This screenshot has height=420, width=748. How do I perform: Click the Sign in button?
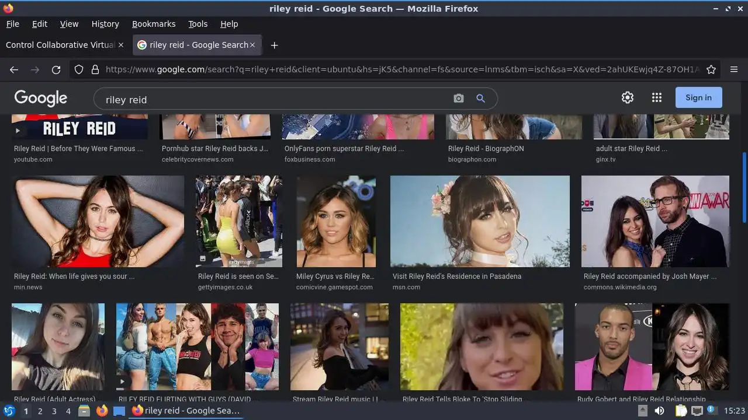698,97
